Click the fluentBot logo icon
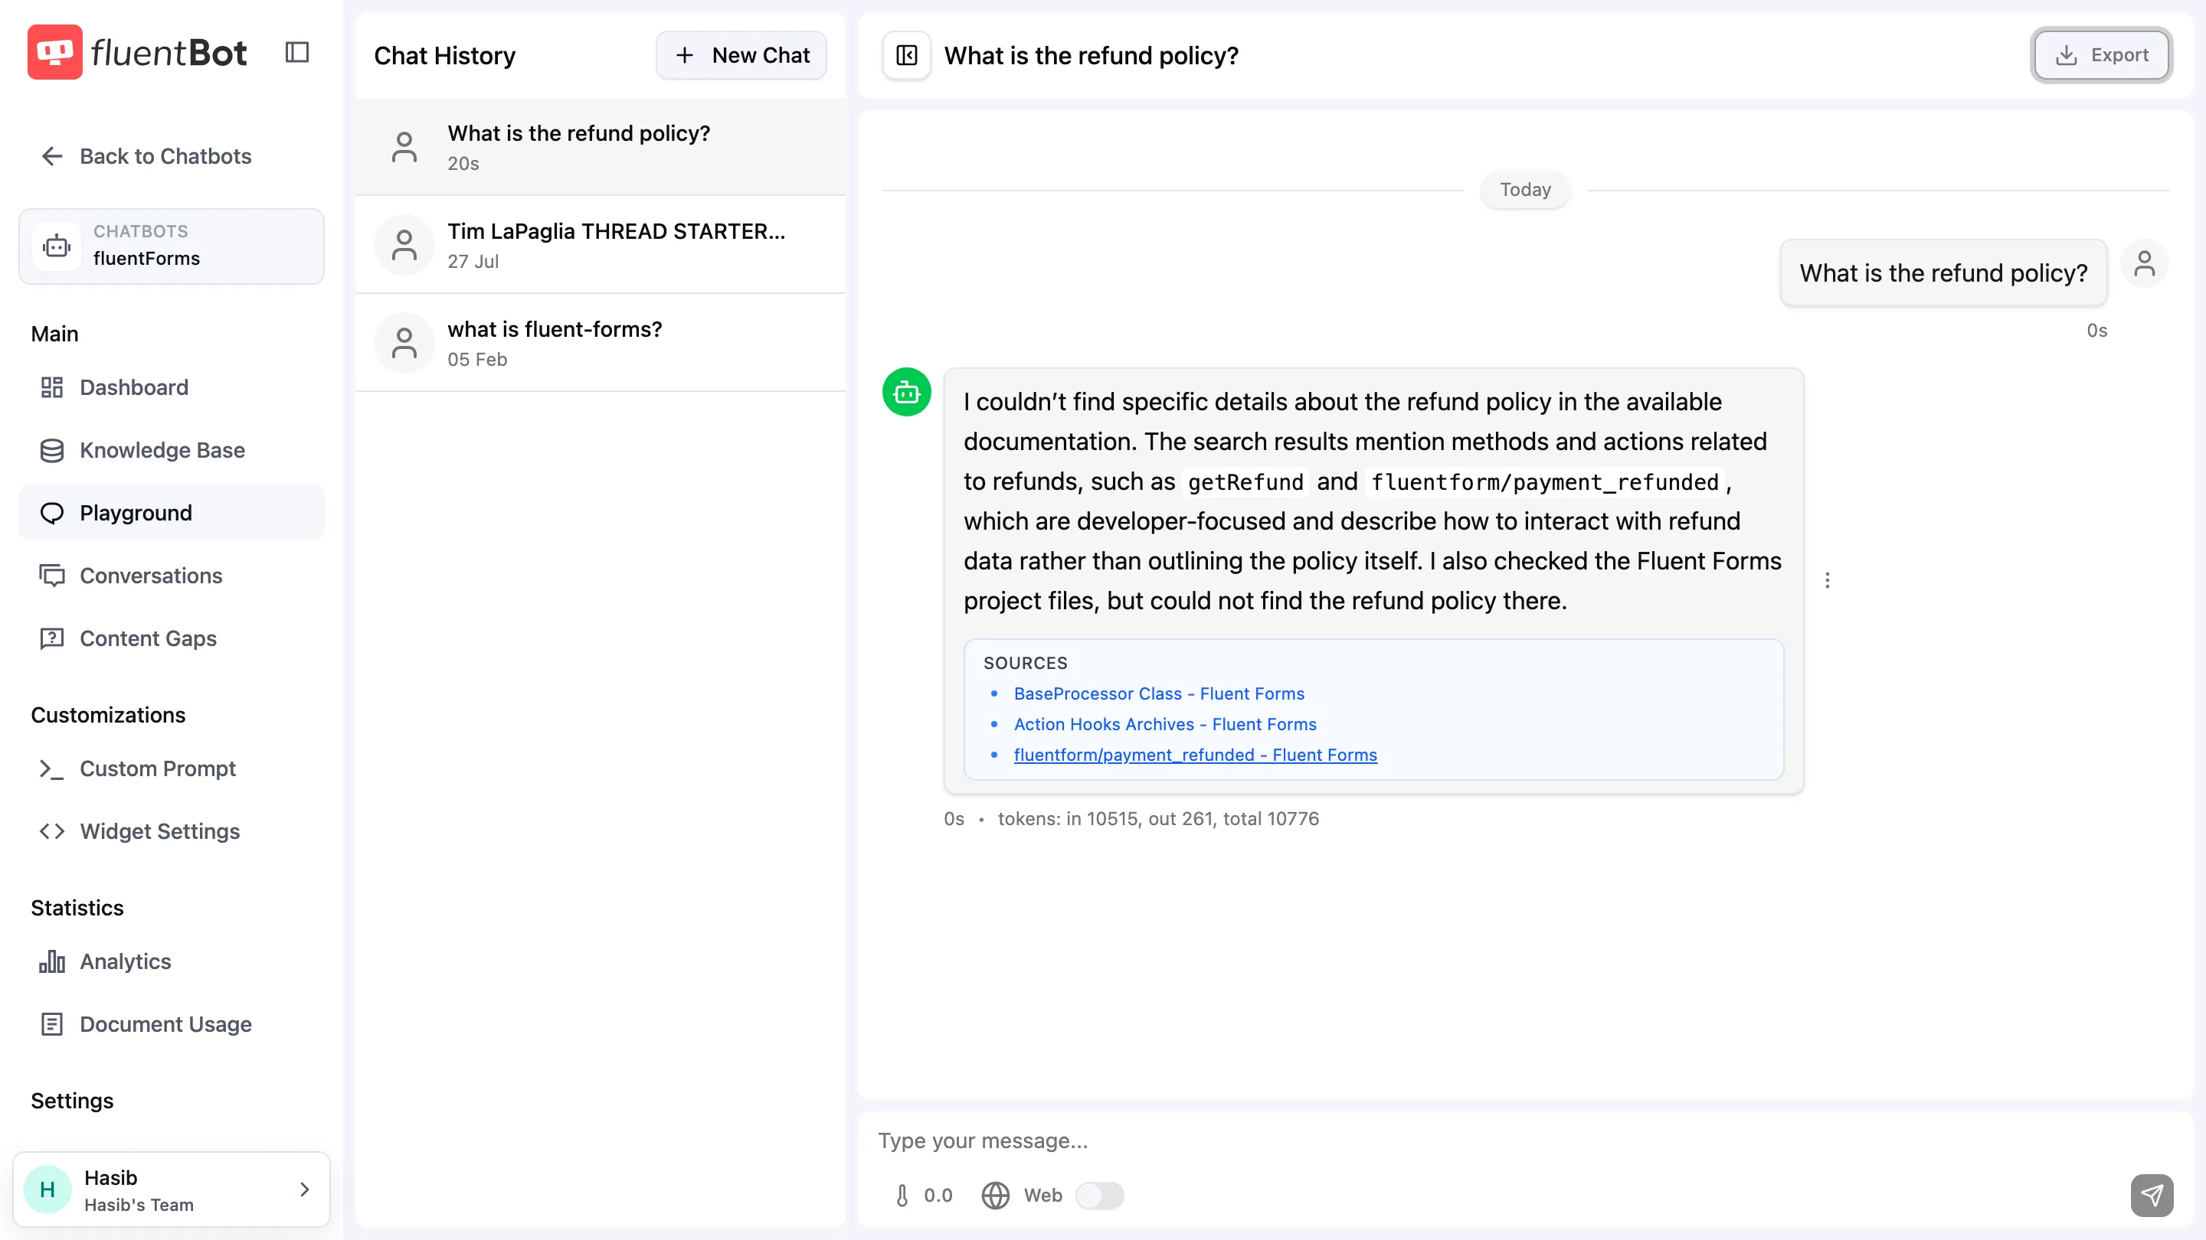 (55, 52)
